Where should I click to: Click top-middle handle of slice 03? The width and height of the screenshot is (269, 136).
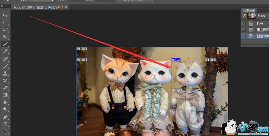coord(189,58)
